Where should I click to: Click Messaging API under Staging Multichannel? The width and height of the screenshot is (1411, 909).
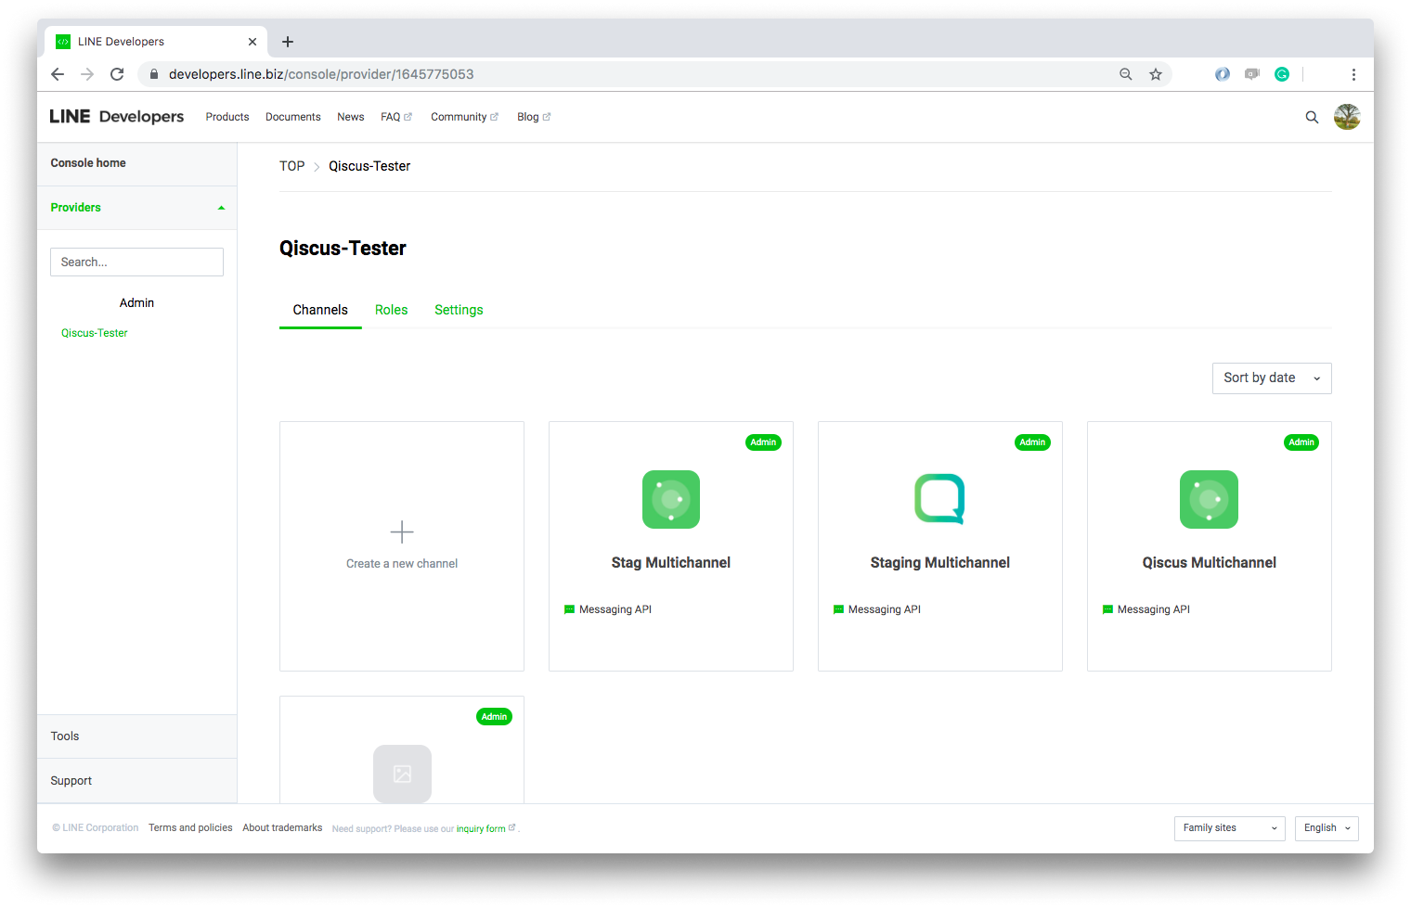tap(877, 609)
